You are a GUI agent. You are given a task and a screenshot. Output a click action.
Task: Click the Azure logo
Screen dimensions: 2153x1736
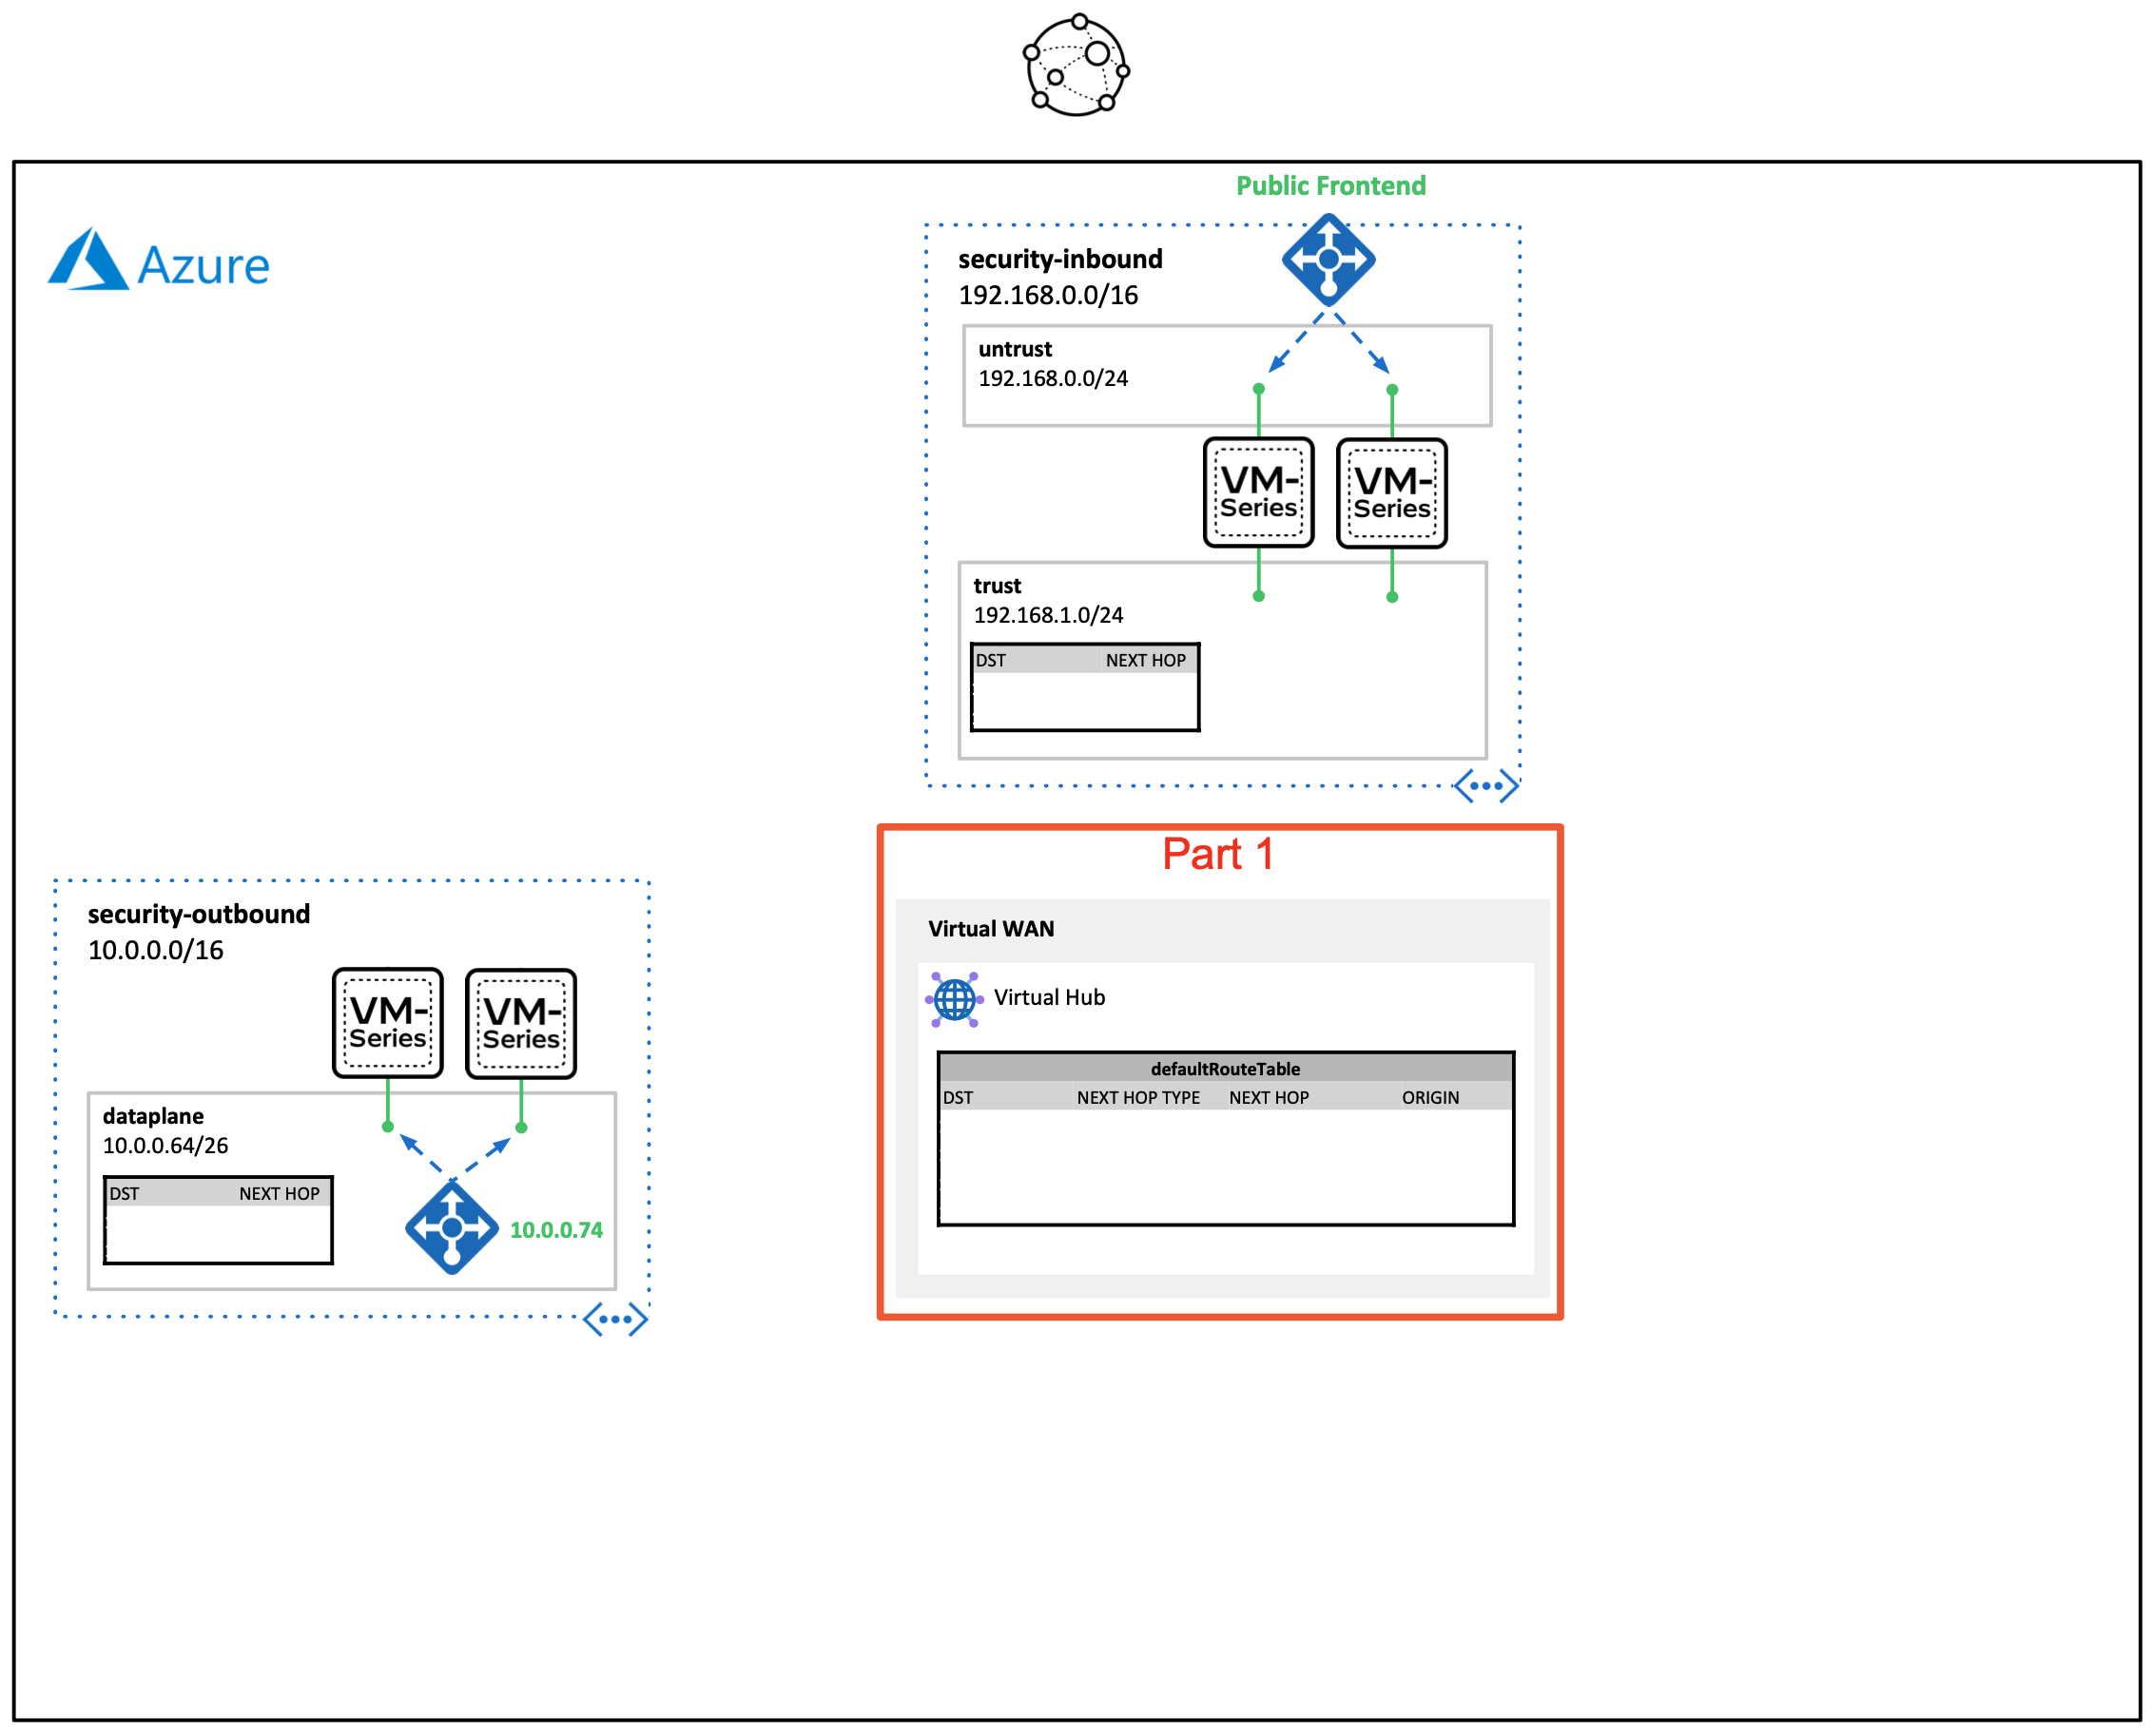click(159, 261)
